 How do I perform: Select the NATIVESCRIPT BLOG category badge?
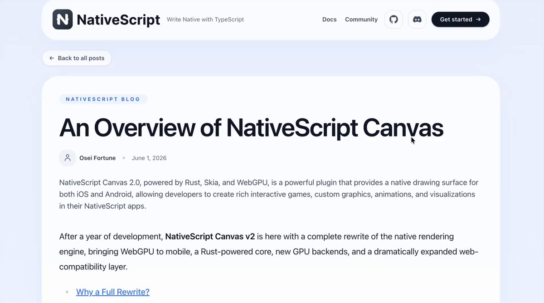tap(103, 99)
